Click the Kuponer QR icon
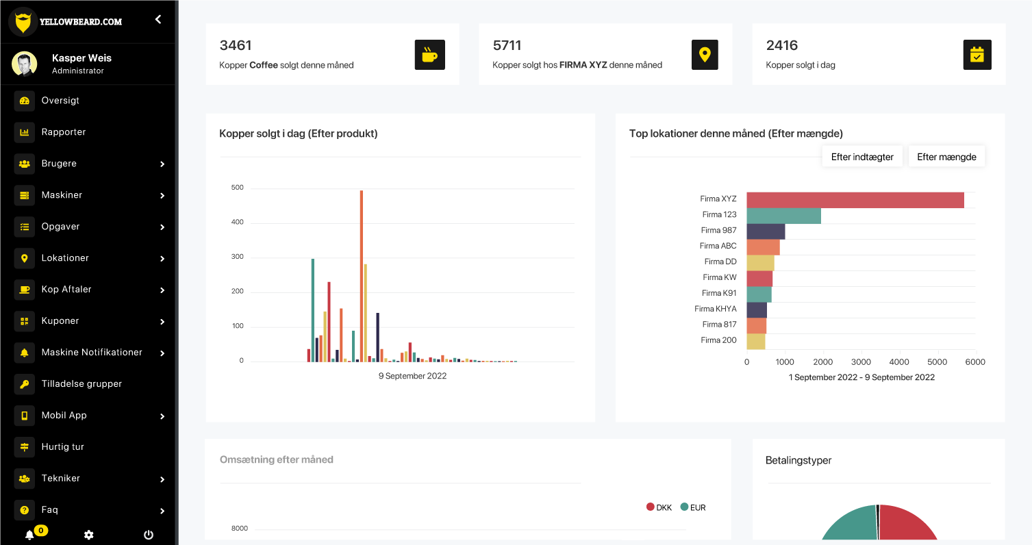This screenshot has height=545, width=1032. tap(25, 321)
